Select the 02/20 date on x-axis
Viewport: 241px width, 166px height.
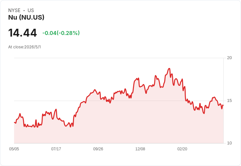(182, 149)
